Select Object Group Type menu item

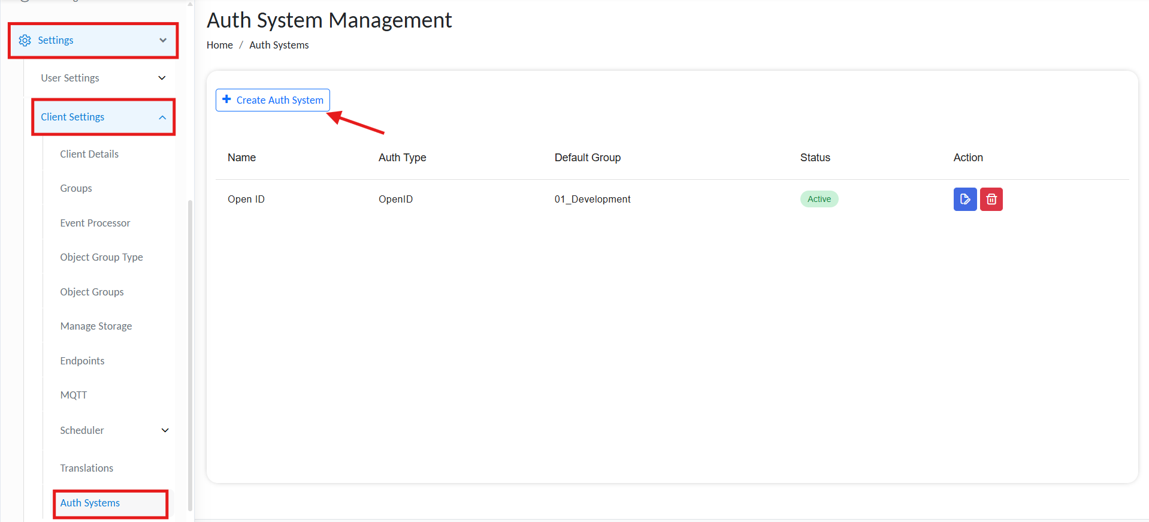point(101,257)
